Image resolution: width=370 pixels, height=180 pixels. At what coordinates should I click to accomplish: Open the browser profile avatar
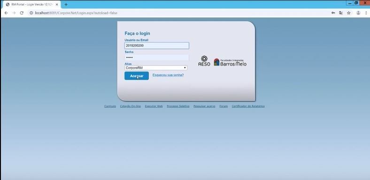tap(358, 13)
